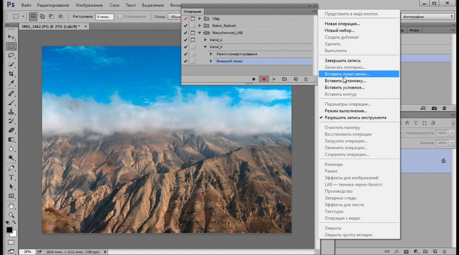The image size is (459, 255).
Task: Click the trash icon in Actions panel
Action: pyautogui.click(x=306, y=79)
